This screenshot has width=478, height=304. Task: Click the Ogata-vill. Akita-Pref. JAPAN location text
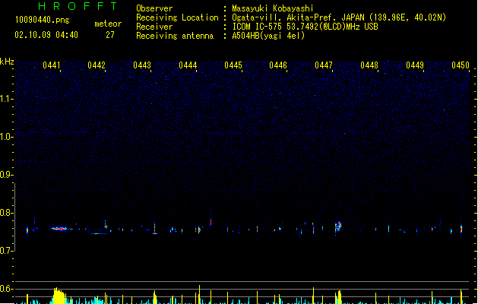pyautogui.click(x=339, y=17)
